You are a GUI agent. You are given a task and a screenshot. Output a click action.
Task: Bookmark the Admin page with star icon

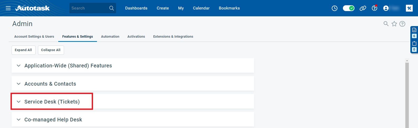[394, 24]
